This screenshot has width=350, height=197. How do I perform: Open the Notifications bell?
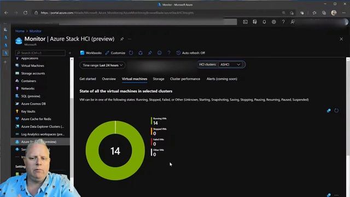coord(264,22)
